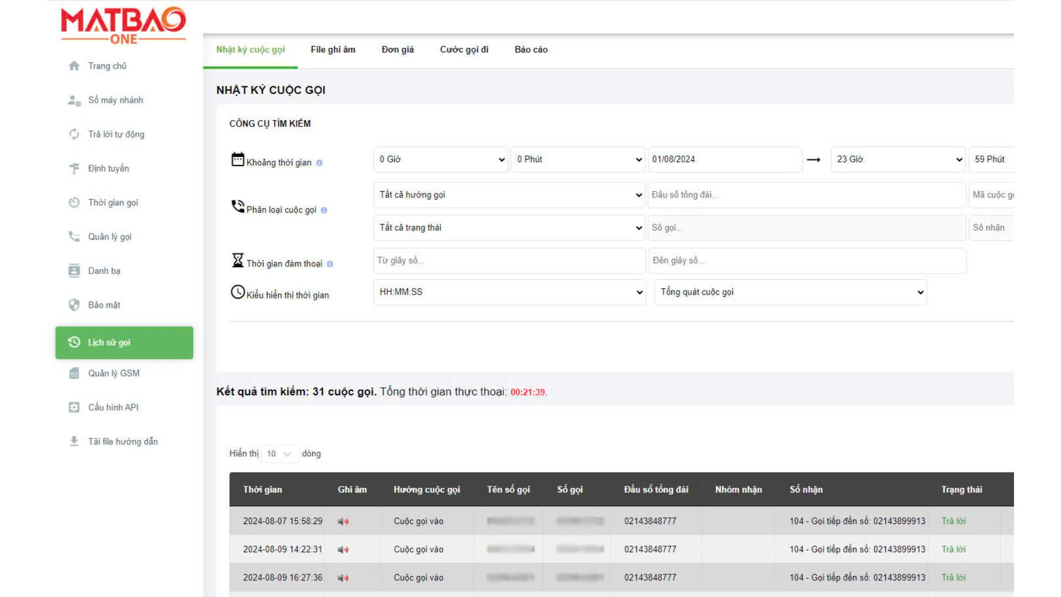Switch to the File ghi âm tab
Screen dimensions: 1061x597
coord(333,50)
